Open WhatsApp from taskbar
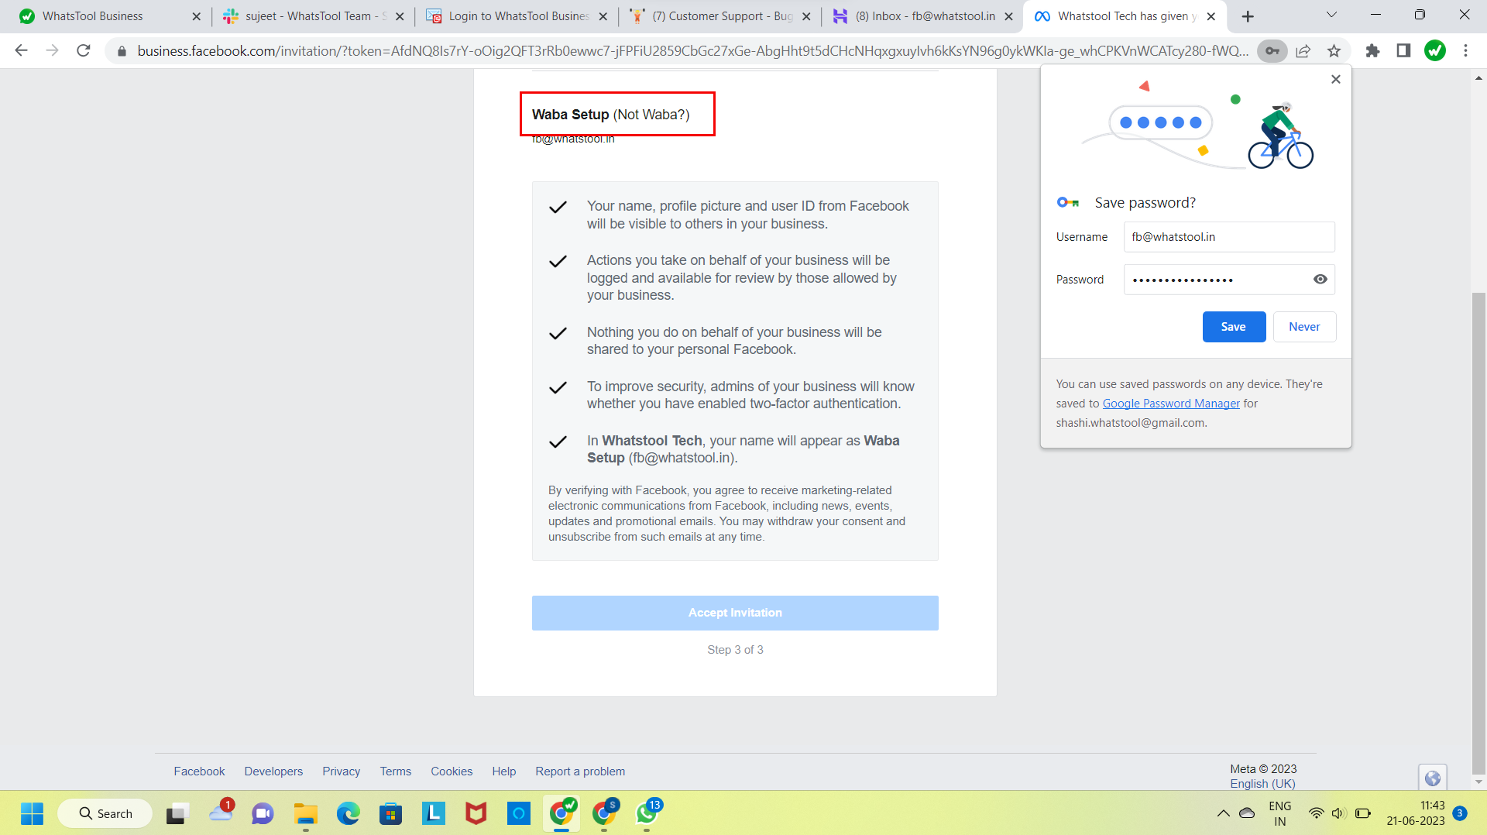Viewport: 1487px width, 835px height. tap(647, 813)
